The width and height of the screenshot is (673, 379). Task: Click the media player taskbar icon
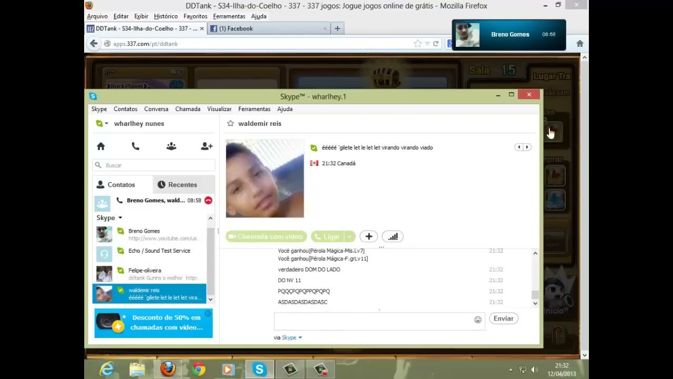point(229,370)
